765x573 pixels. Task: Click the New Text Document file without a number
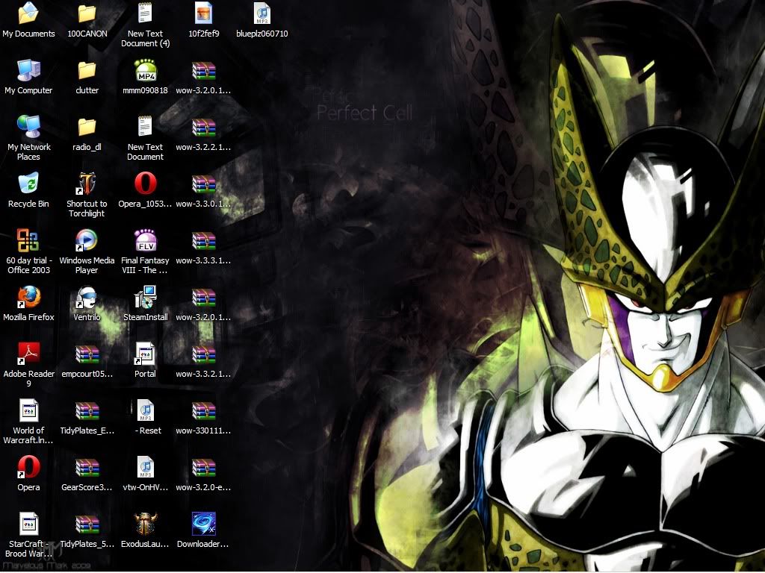[146, 127]
